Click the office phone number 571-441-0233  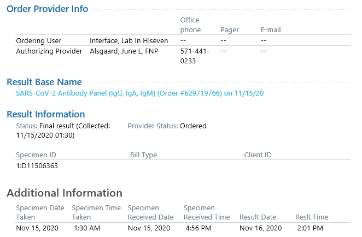pos(195,56)
